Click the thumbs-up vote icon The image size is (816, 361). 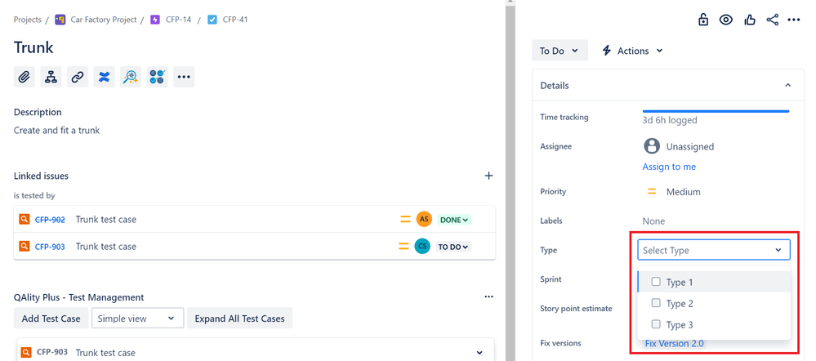[749, 20]
